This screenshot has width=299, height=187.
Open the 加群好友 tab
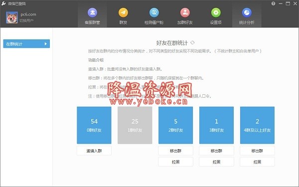coord(185,16)
